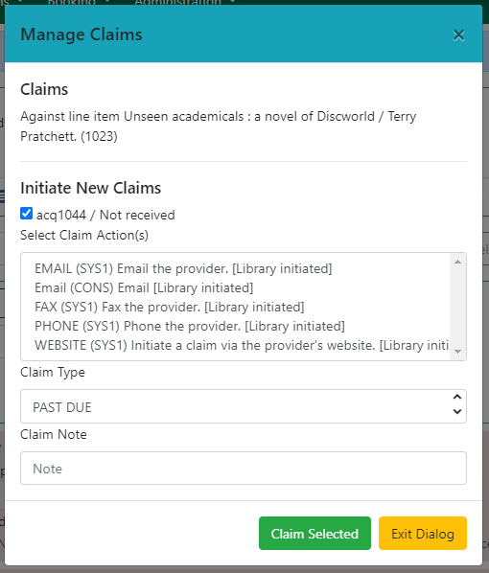Uncheck the acq1044 / Not received checkbox
The height and width of the screenshot is (573, 489).
tap(26, 214)
